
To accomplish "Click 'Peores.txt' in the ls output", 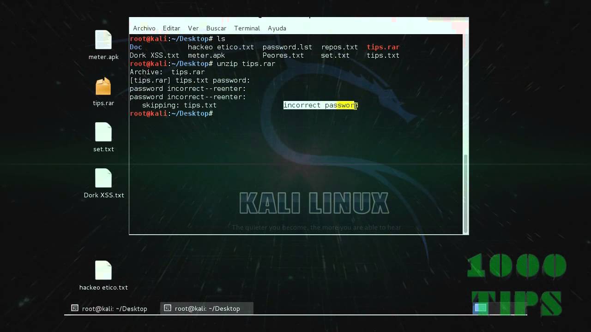I will (x=283, y=55).
